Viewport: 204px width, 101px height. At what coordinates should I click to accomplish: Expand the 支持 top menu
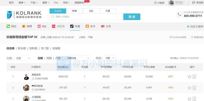point(66,3)
